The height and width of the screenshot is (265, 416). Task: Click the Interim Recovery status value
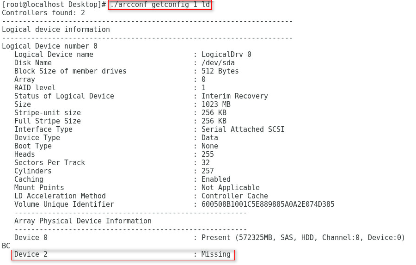pyautogui.click(x=234, y=96)
